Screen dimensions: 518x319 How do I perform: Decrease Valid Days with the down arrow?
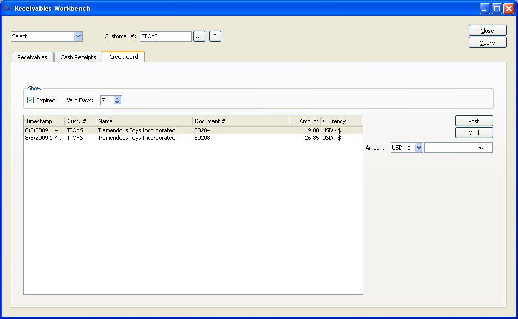tap(117, 102)
